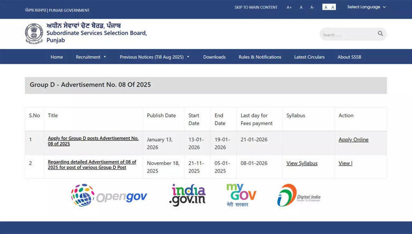Increase font size with A+
412x234 pixels.
[289, 7]
